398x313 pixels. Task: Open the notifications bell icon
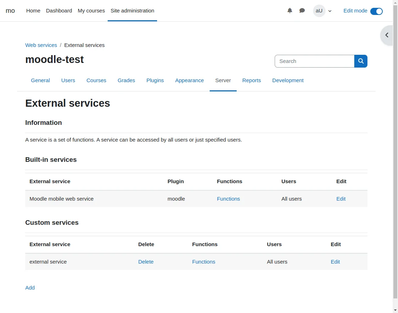290,11
